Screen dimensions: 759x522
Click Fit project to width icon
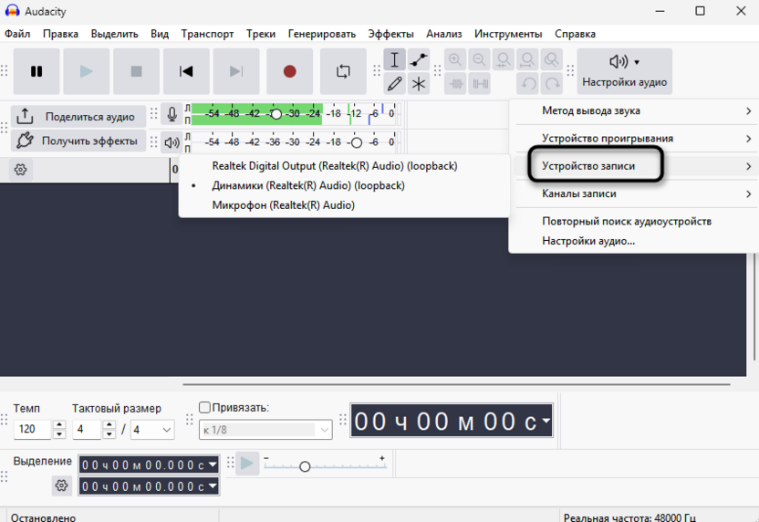tap(527, 59)
